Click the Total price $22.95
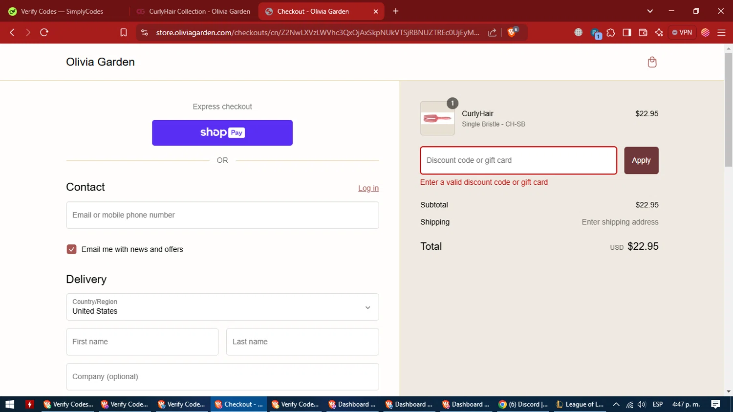Screen dimensions: 733x412 643,246
